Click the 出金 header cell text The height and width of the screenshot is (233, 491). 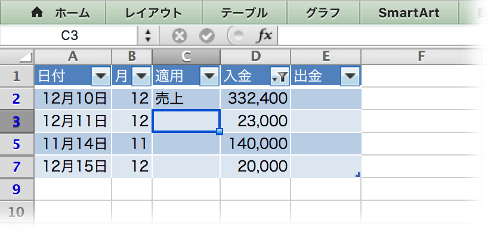click(x=308, y=76)
